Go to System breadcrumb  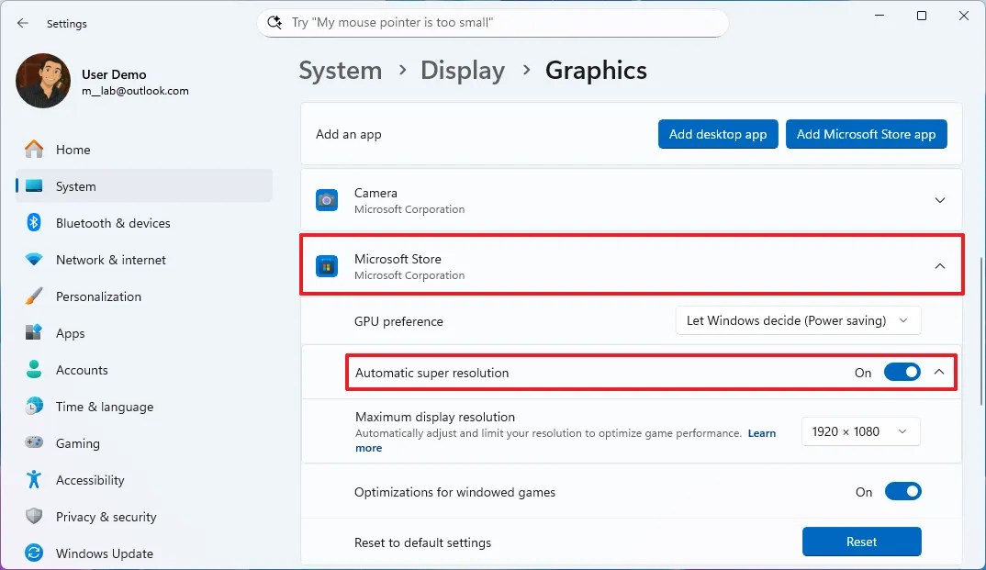coord(341,71)
